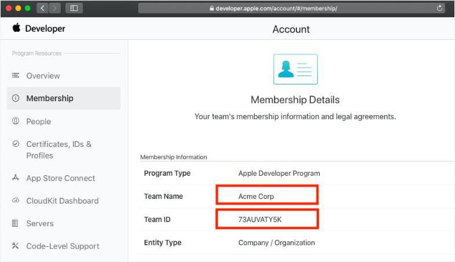The image size is (455, 262).
Task: Select the Team ID value 73AUVATY5K
Action: click(x=260, y=220)
